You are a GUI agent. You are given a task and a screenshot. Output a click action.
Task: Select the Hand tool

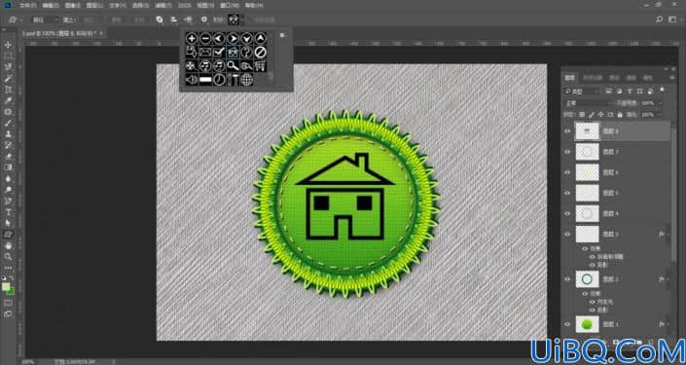tap(8, 245)
